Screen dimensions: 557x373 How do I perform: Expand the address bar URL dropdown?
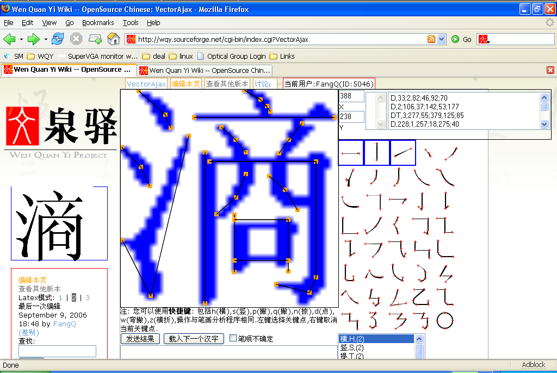pos(441,40)
